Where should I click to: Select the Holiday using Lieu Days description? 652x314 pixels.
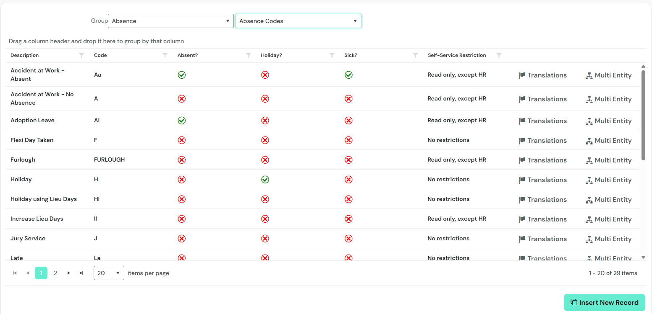pyautogui.click(x=44, y=199)
